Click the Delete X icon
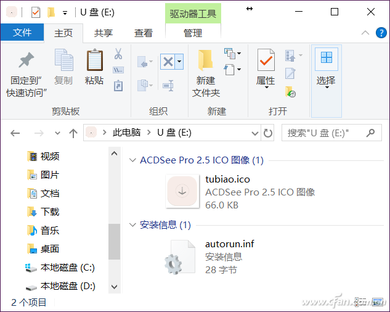The height and width of the screenshot is (312, 390). (168, 62)
